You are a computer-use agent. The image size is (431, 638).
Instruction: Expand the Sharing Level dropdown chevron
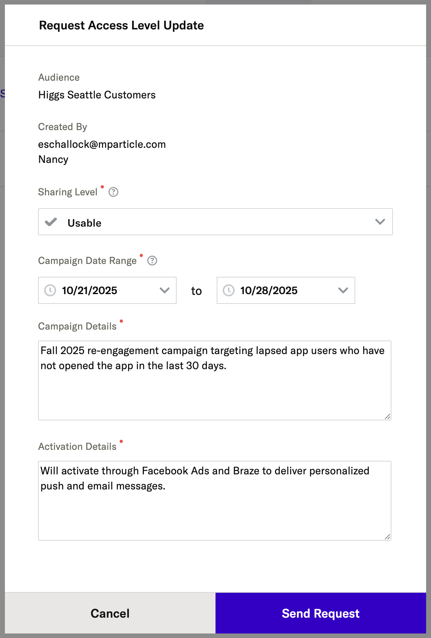click(380, 222)
